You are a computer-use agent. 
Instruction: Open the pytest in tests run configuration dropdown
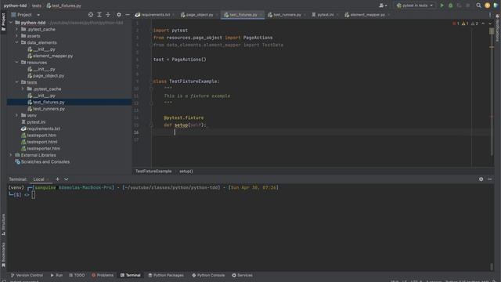pos(415,5)
